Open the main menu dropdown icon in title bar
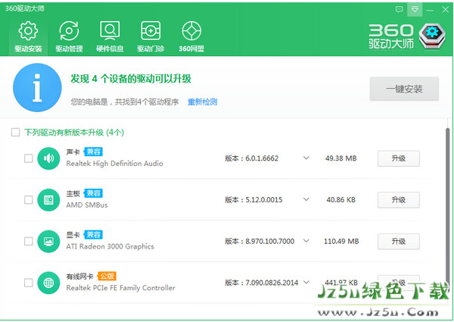This screenshot has height=322, width=454. point(415,9)
